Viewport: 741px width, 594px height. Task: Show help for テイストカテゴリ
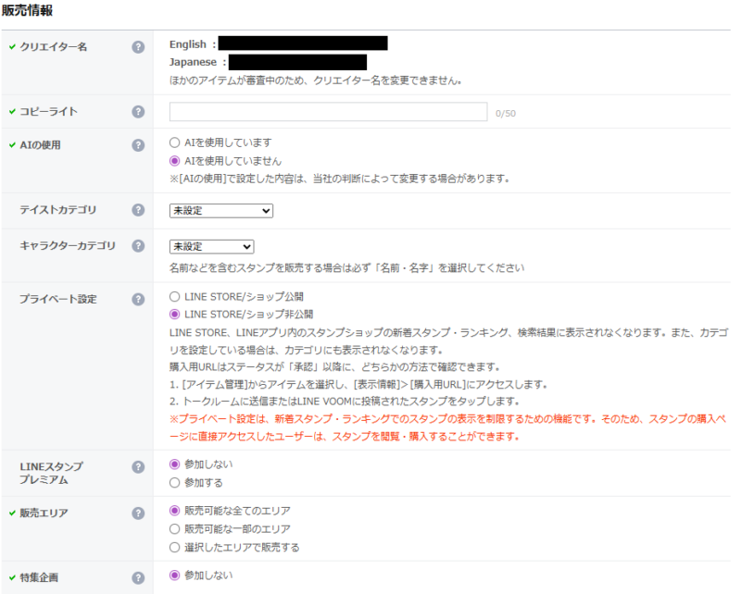138,211
